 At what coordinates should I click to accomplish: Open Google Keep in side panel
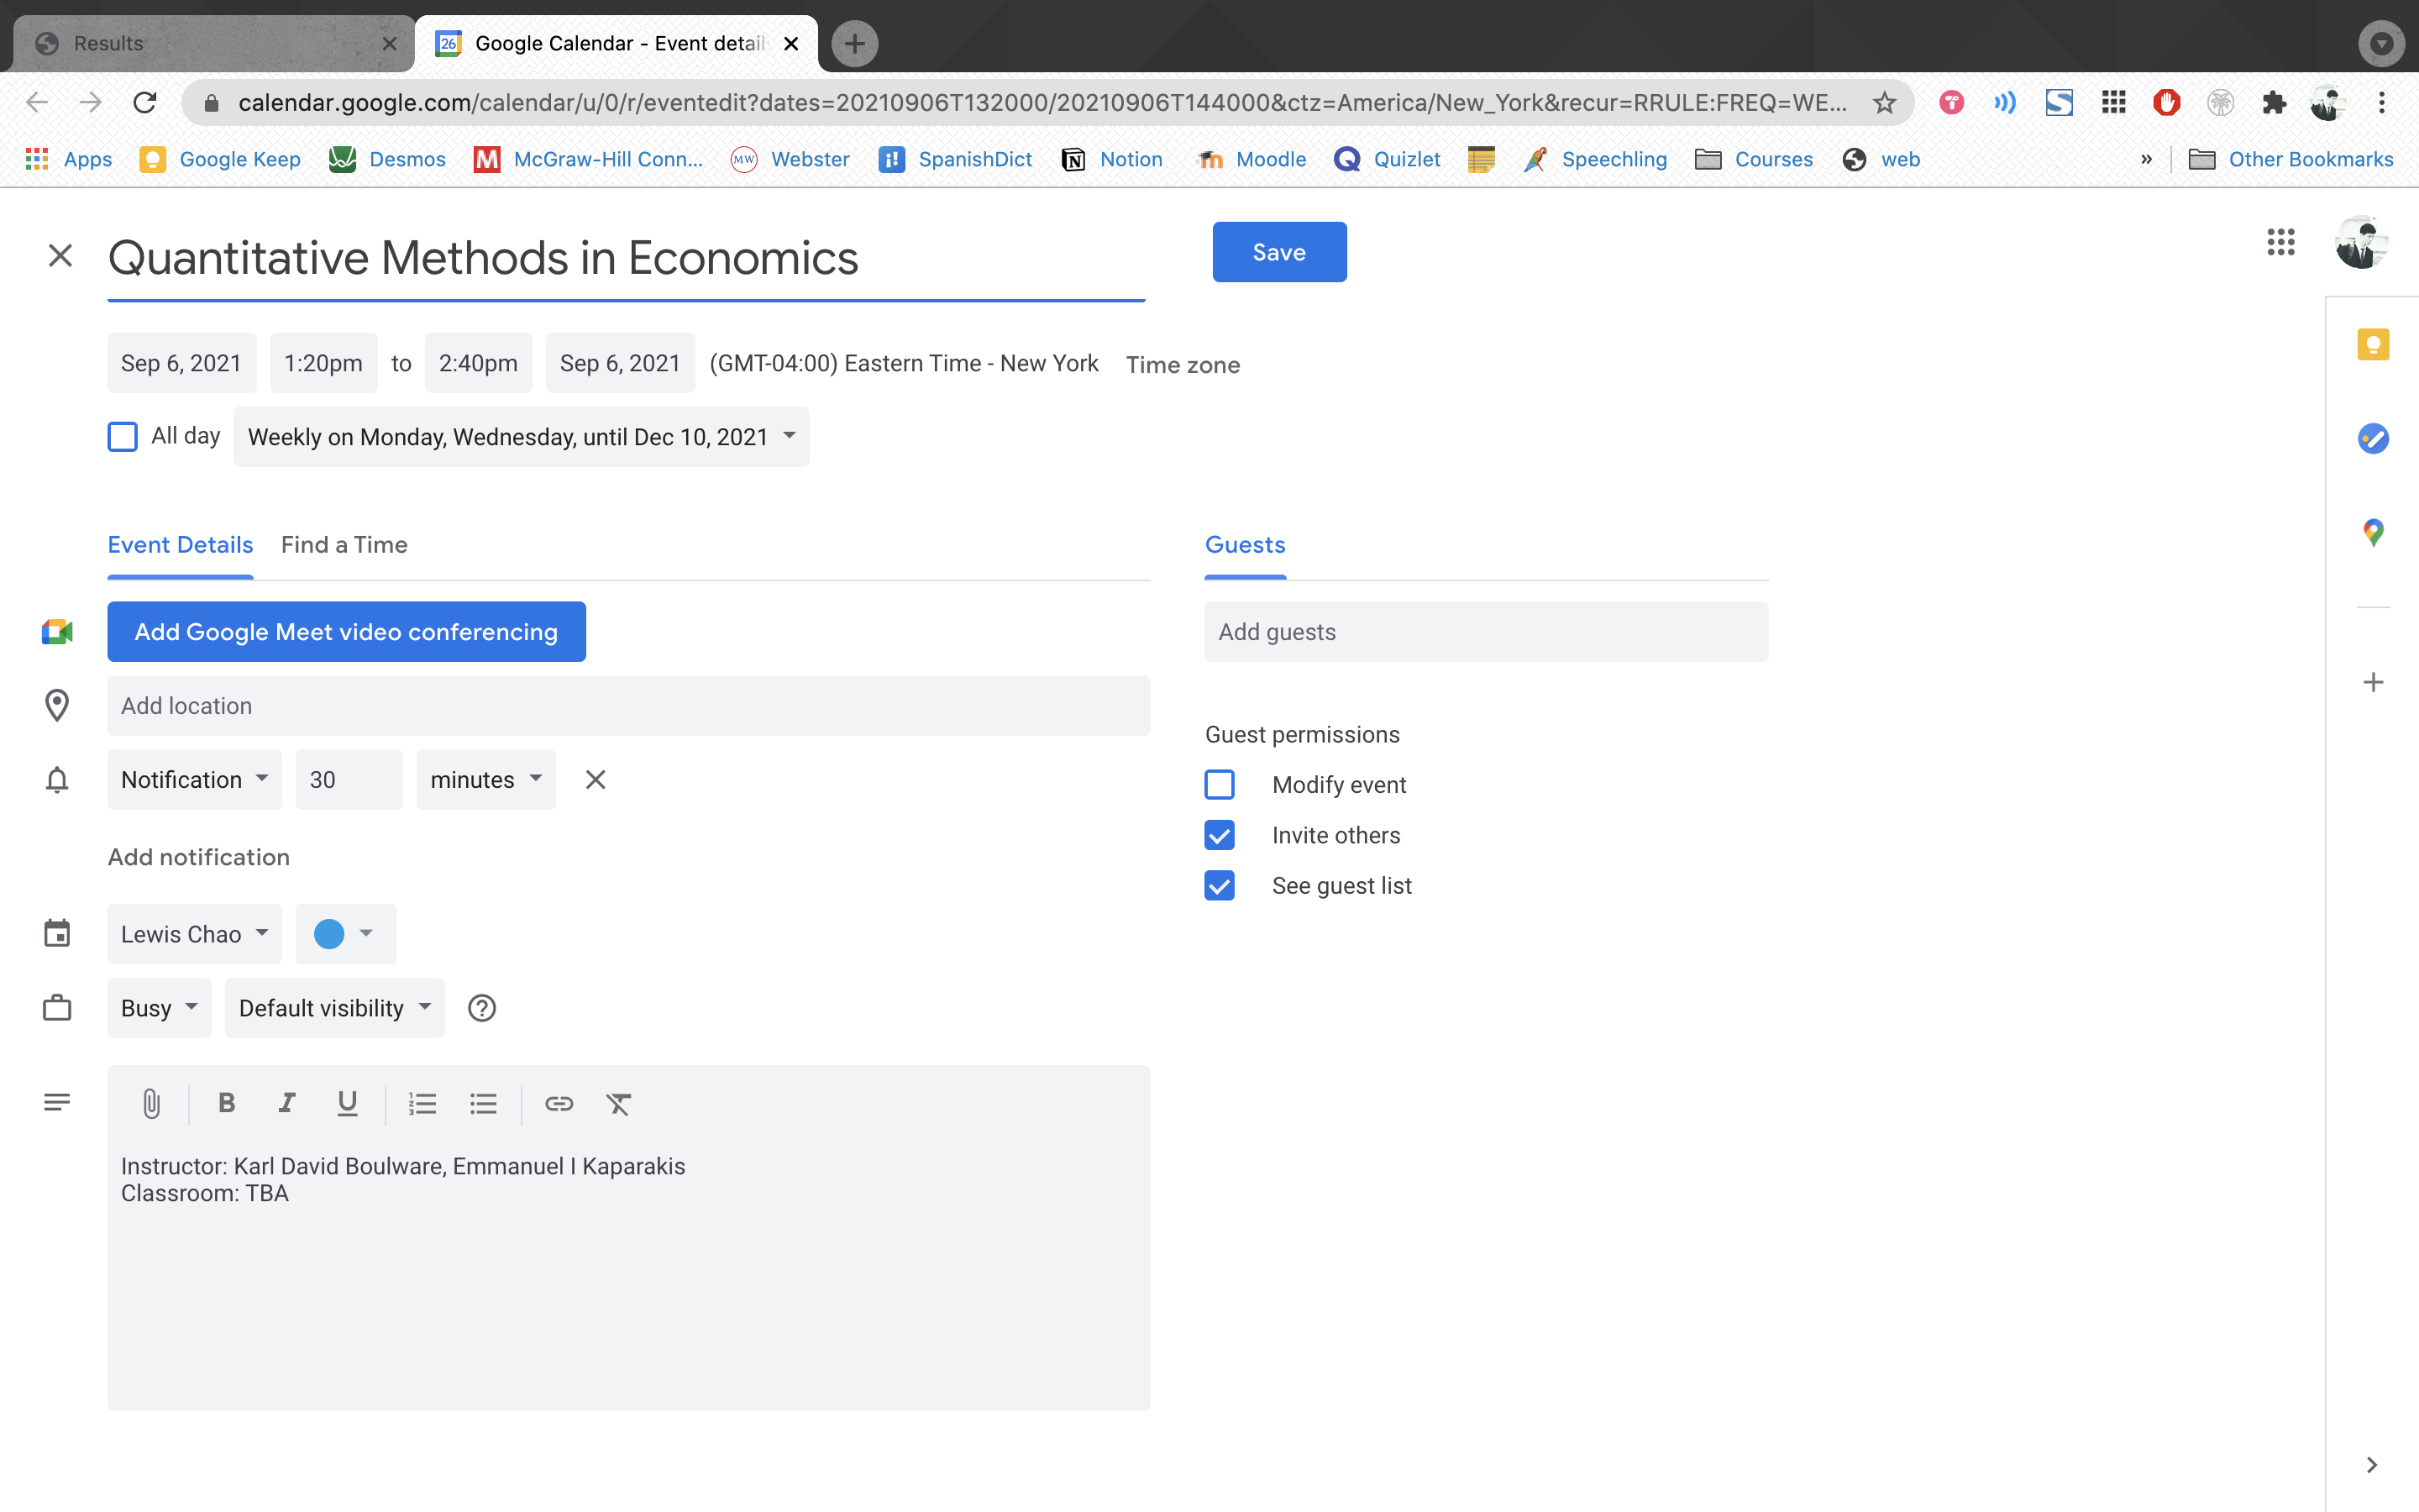click(x=2373, y=345)
